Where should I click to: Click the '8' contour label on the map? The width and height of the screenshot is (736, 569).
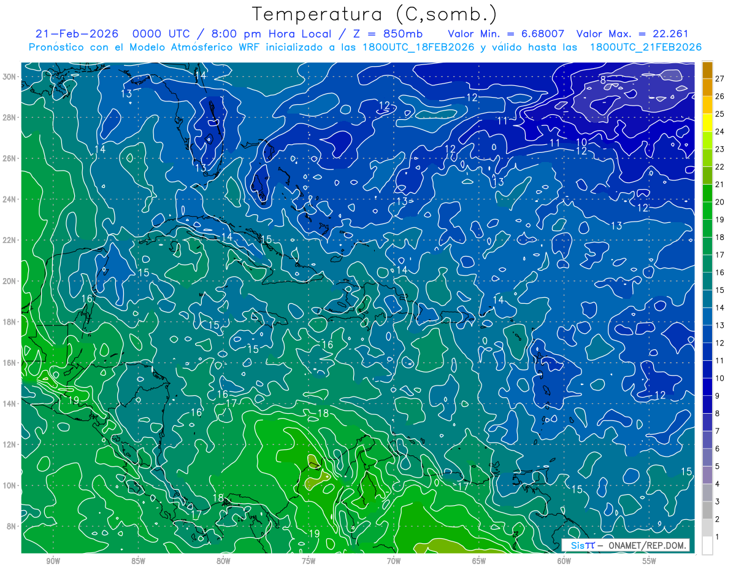point(603,80)
